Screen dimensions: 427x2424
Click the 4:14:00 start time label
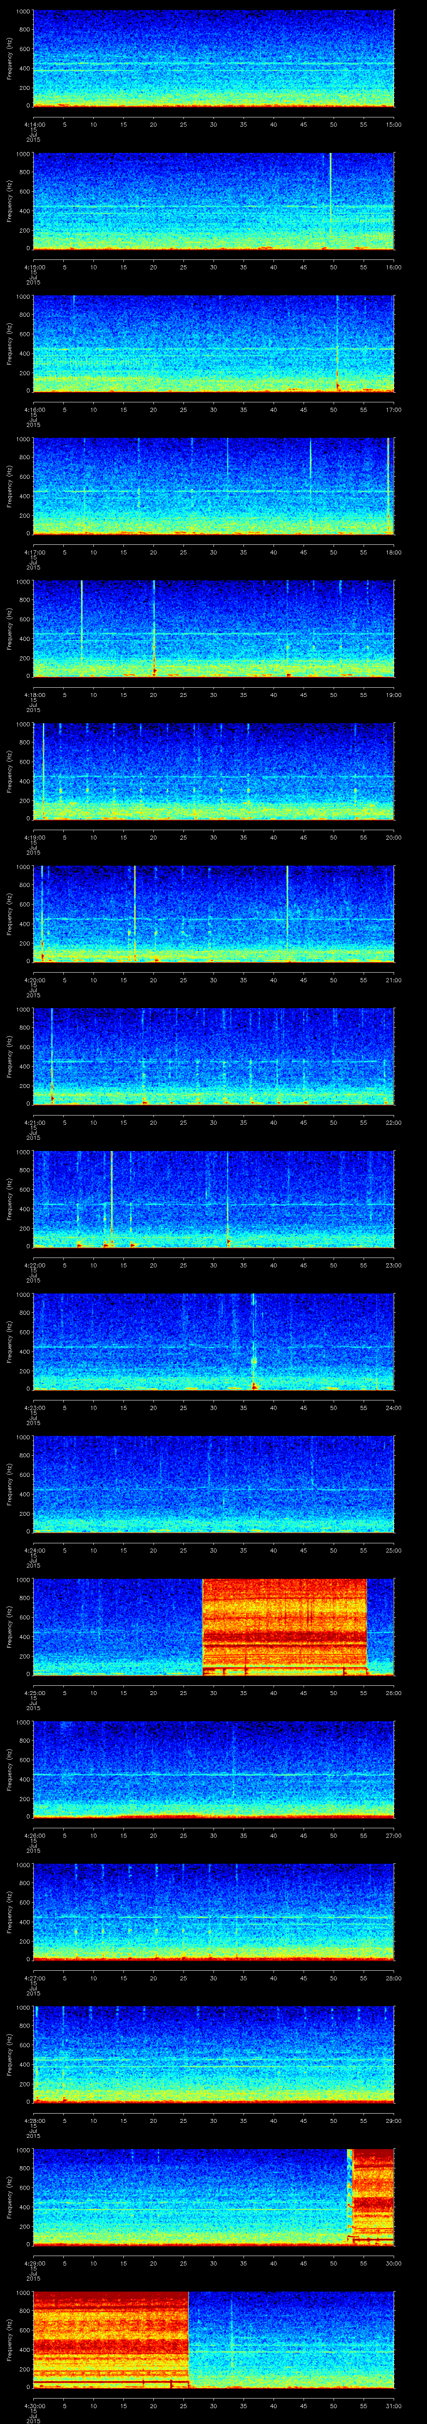34,124
